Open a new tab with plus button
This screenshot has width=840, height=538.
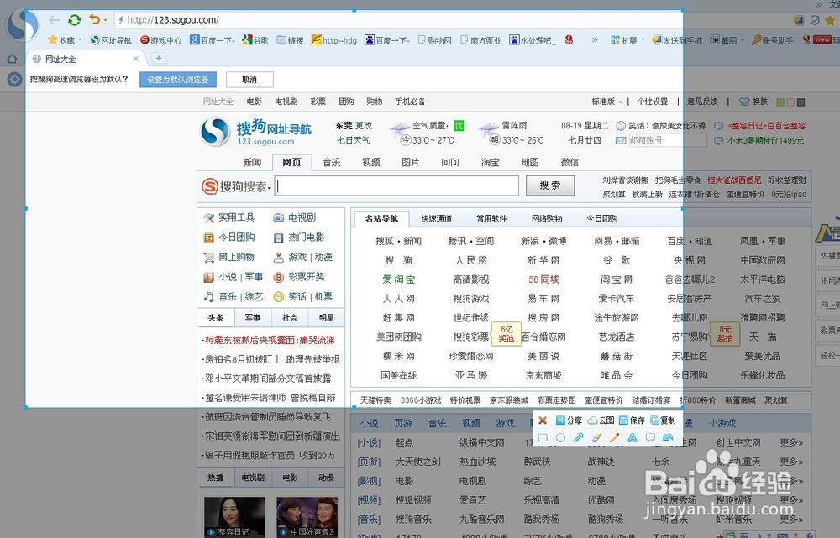pos(159,59)
